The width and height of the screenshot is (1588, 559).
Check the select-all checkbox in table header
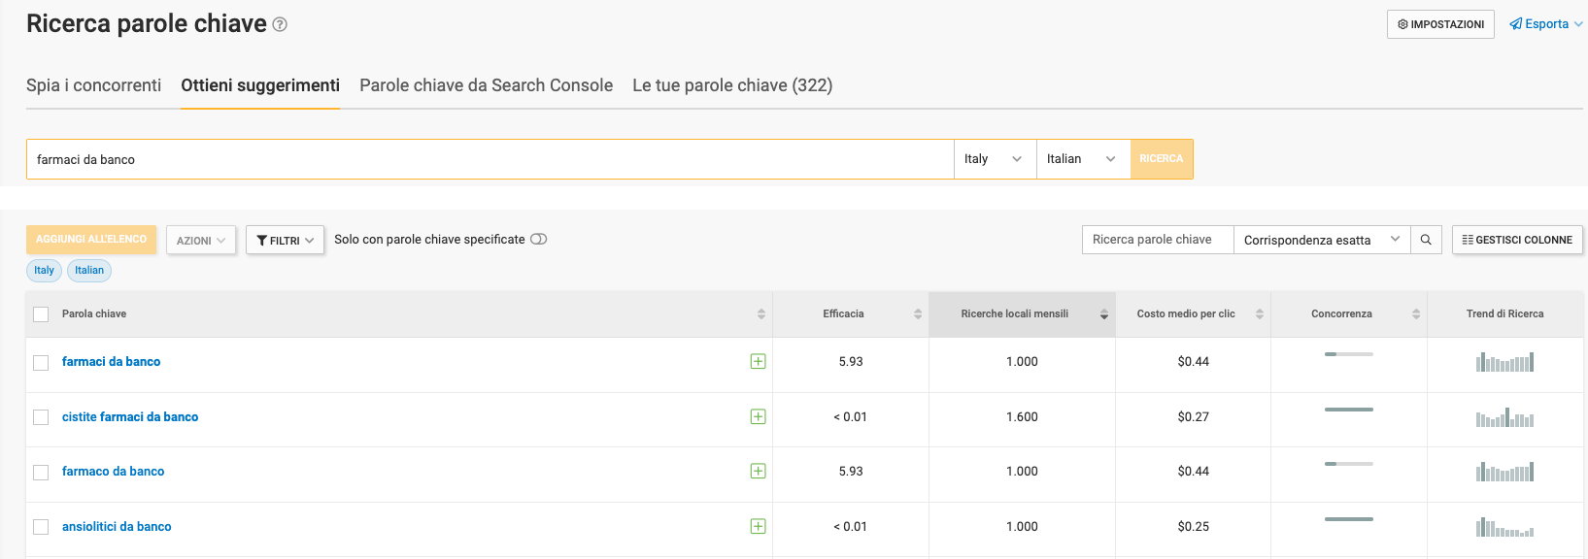click(x=41, y=314)
